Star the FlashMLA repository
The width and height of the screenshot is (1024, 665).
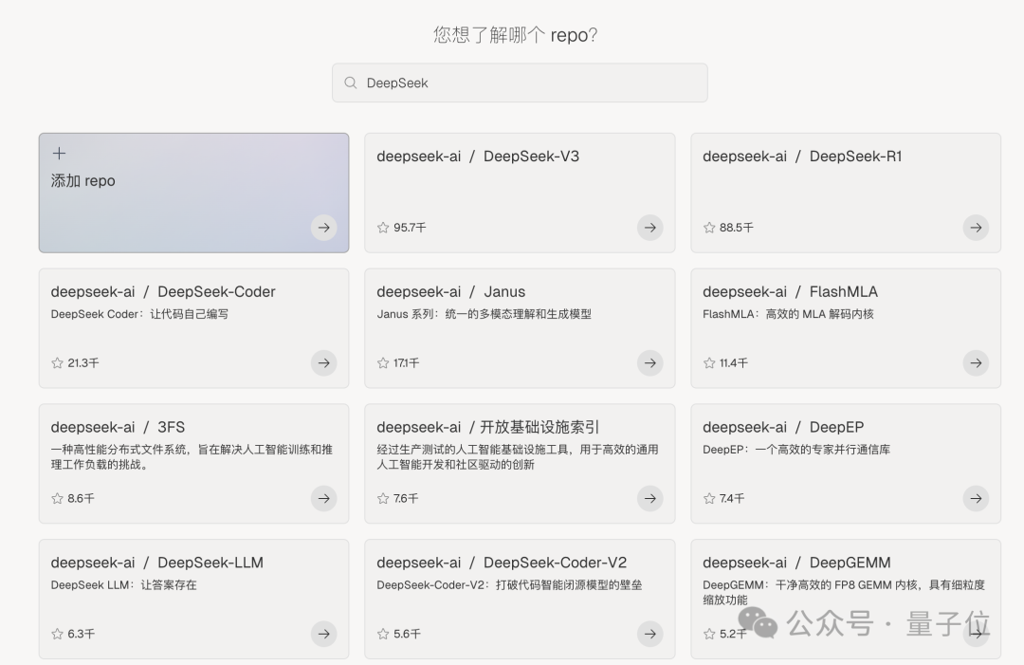click(708, 363)
